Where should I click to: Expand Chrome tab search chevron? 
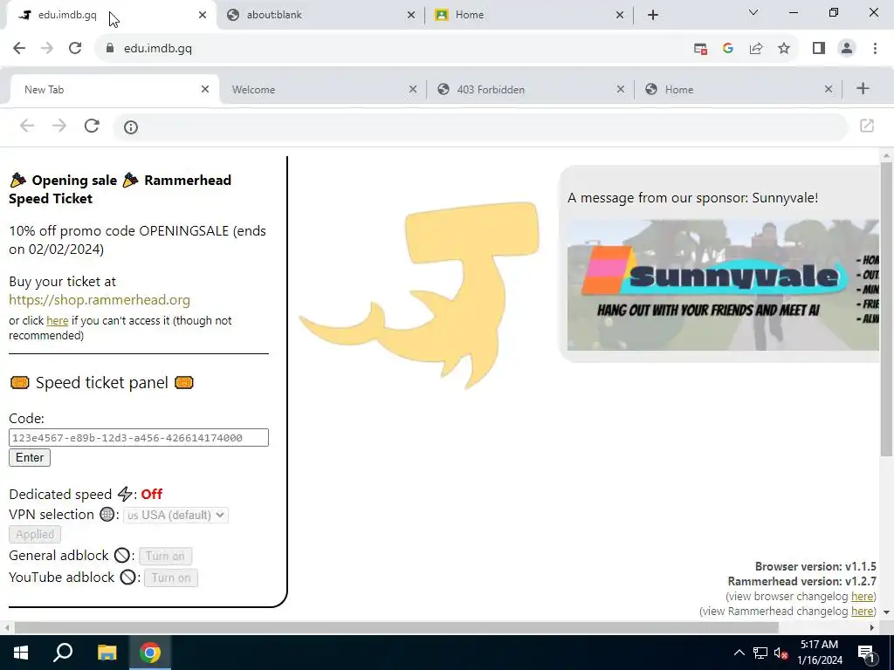(x=753, y=12)
